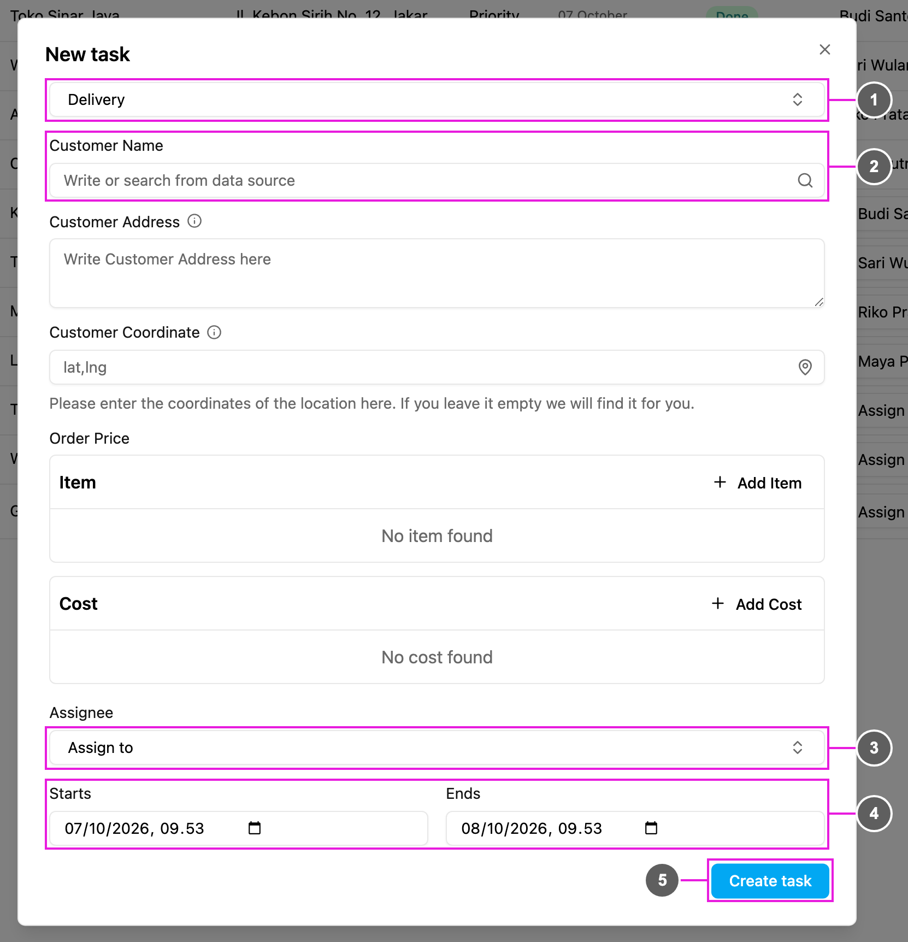The width and height of the screenshot is (908, 942).
Task: Click the Customer Name search field
Action: point(437,180)
